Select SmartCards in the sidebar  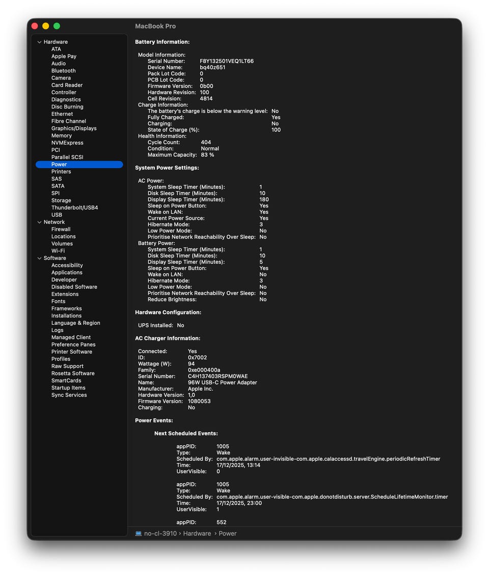66,381
